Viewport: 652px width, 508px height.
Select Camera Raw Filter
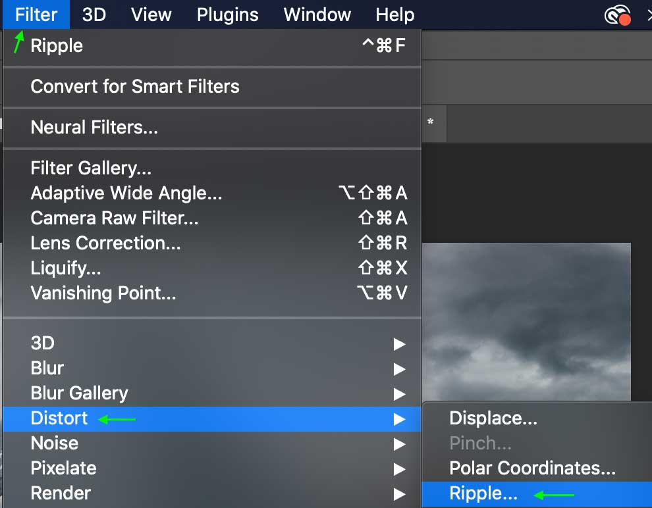(x=212, y=218)
